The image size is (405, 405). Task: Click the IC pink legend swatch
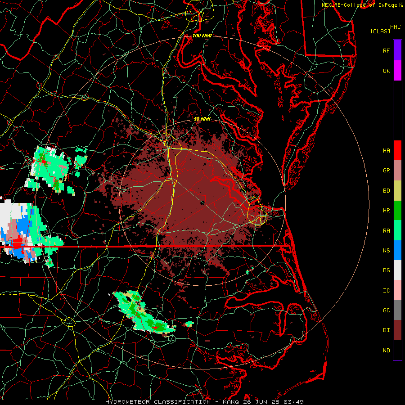pyautogui.click(x=397, y=290)
